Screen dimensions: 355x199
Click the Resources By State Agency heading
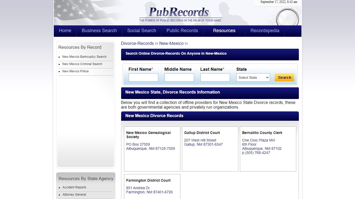click(86, 179)
